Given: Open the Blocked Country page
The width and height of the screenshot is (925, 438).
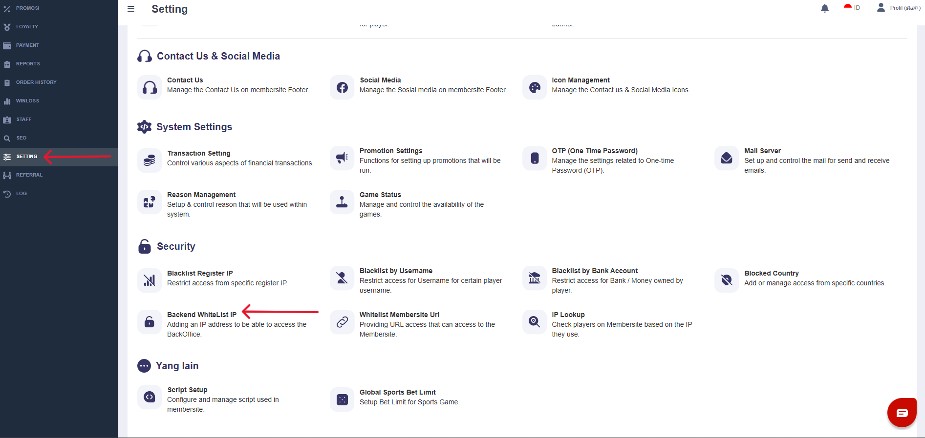Looking at the screenshot, I should click(x=772, y=273).
